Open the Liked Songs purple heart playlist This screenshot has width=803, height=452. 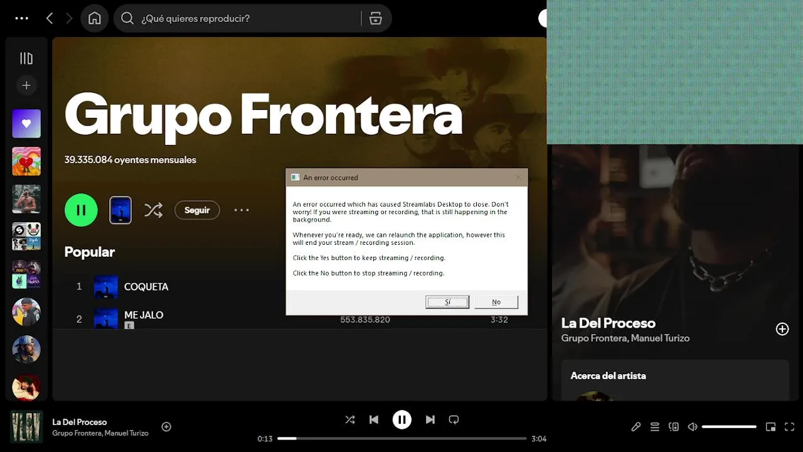[26, 124]
